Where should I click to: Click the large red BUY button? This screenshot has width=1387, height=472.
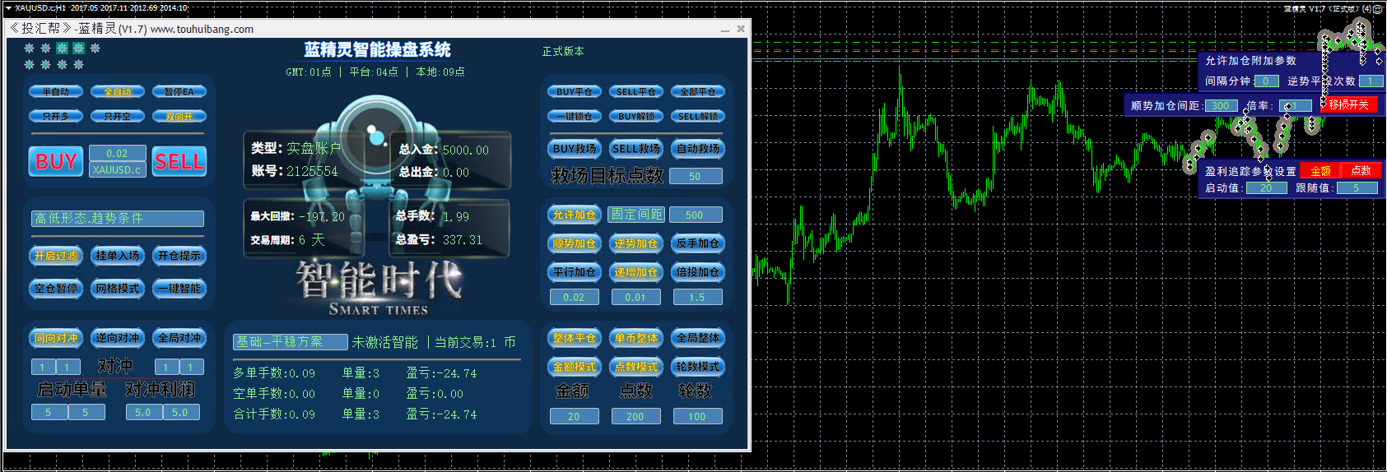pyautogui.click(x=56, y=161)
